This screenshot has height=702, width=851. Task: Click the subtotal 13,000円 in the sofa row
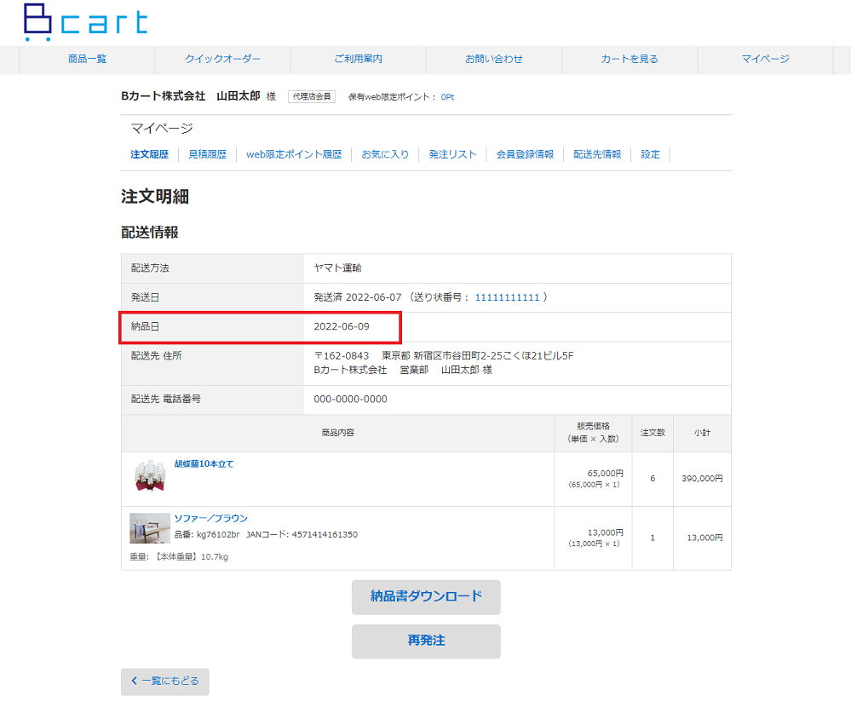[705, 538]
